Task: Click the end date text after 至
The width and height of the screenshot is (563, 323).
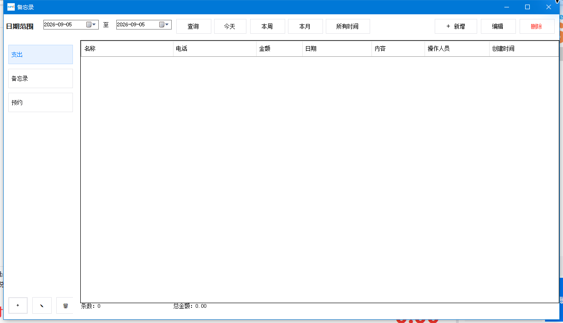Action: [131, 24]
